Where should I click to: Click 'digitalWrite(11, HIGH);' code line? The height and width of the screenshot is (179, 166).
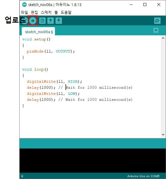[x=54, y=82]
